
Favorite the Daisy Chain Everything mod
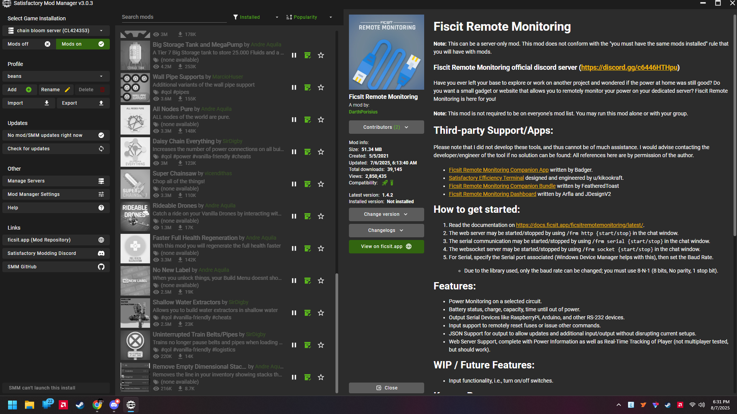(x=321, y=152)
